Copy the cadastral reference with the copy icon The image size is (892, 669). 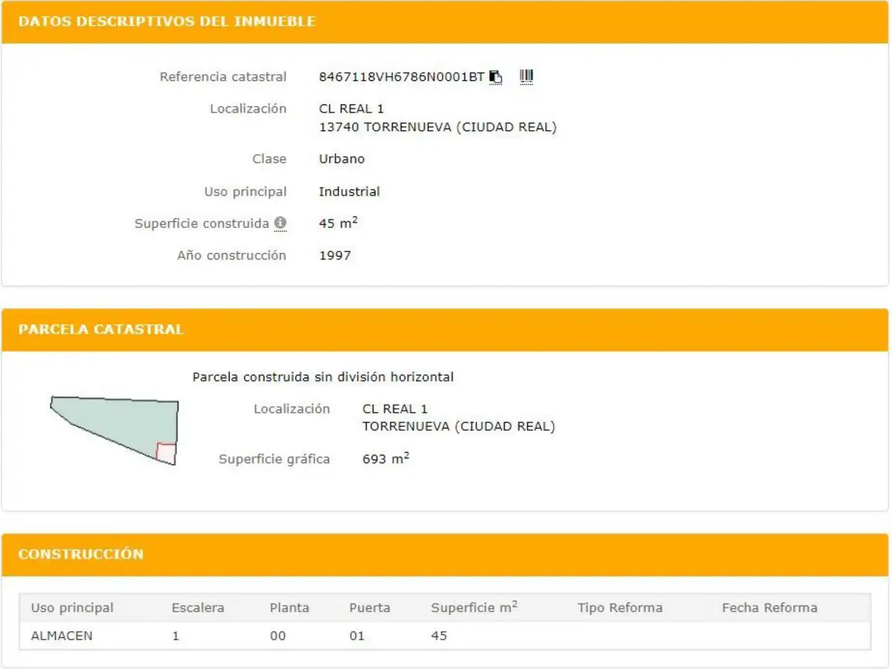point(496,77)
